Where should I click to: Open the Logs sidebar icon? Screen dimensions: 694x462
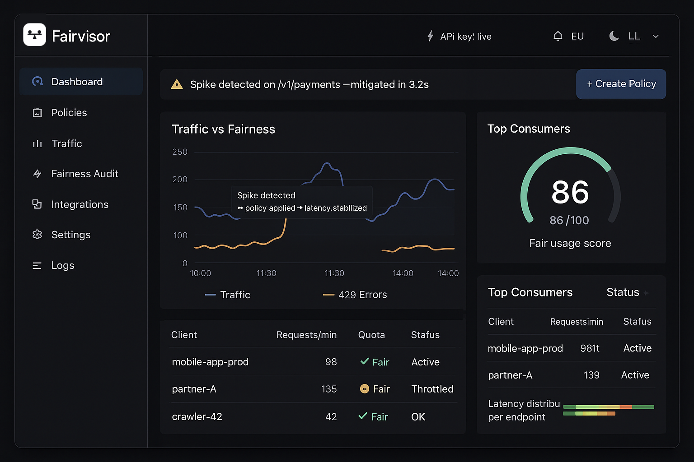pyautogui.click(x=38, y=265)
